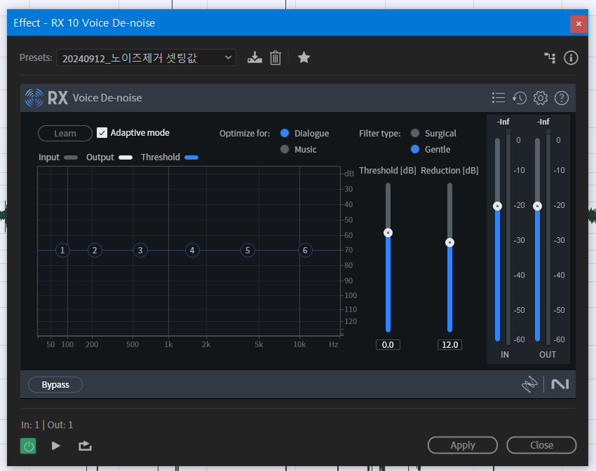Apply the Voice De-noise effect

click(x=463, y=445)
